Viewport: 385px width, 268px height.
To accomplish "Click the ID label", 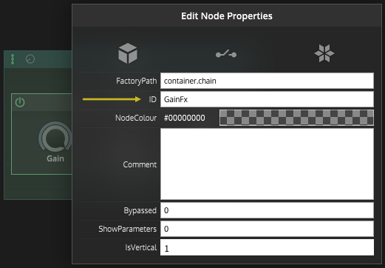I will 152,99.
